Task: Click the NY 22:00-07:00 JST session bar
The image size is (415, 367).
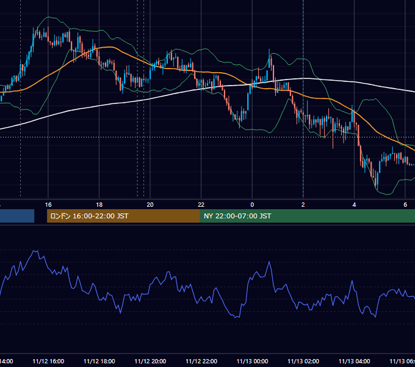Action: click(307, 216)
